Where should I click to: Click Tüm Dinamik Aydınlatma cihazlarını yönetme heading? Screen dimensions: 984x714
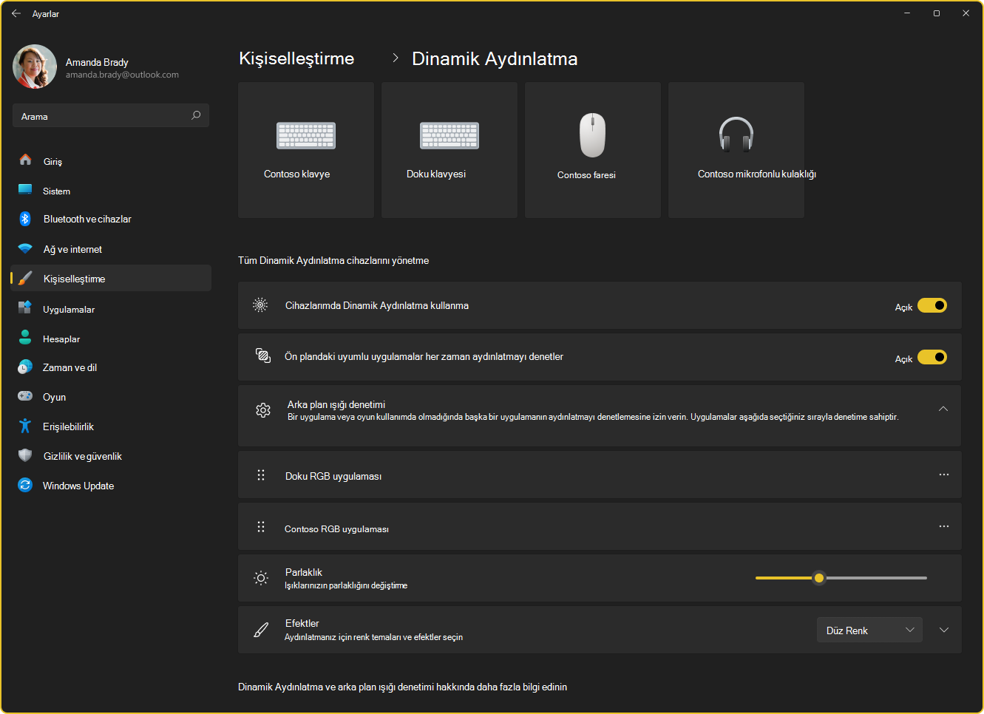coord(333,260)
